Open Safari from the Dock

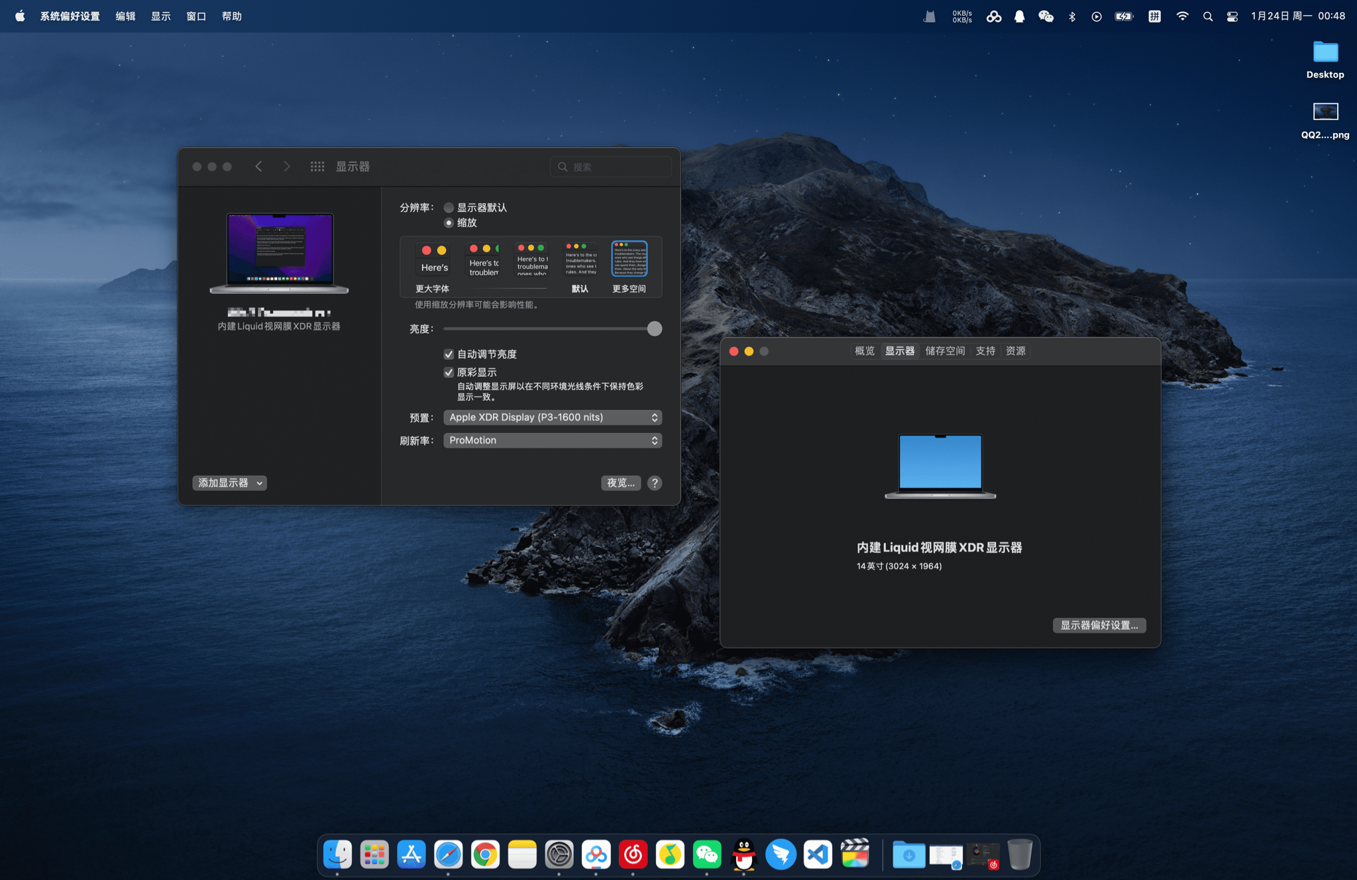[x=449, y=854]
